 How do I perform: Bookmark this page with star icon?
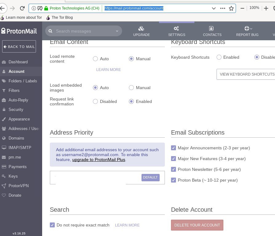[x=231, y=8]
